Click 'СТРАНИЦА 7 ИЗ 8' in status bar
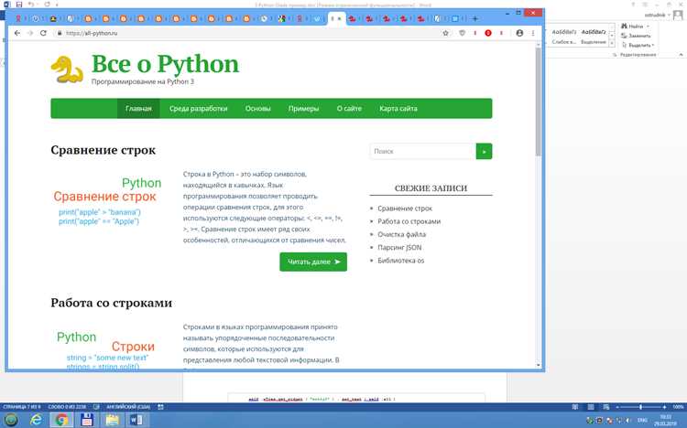This screenshot has height=428, width=687. (x=21, y=407)
